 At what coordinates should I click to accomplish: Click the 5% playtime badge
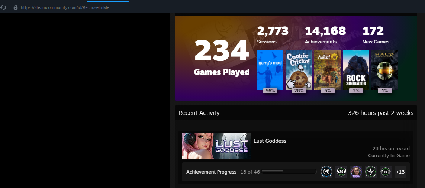click(328, 91)
